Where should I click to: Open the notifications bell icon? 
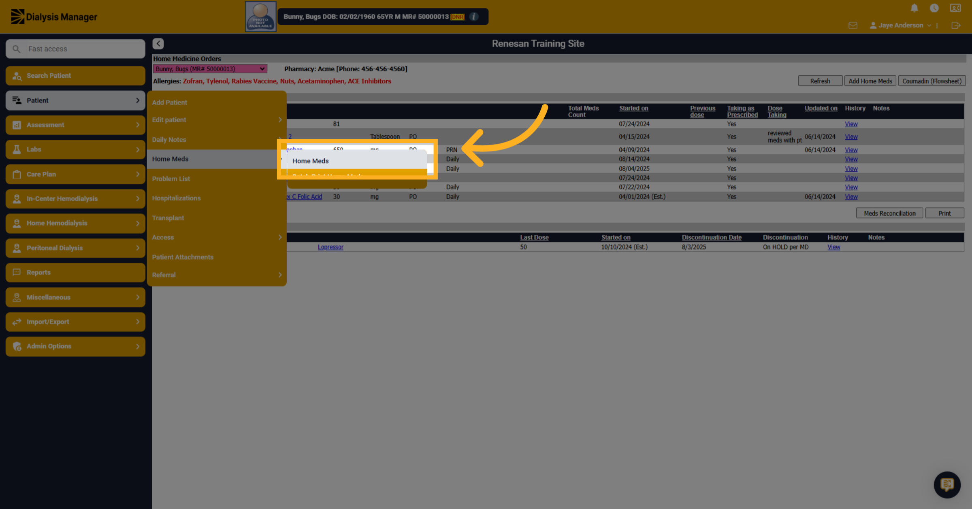coord(914,8)
